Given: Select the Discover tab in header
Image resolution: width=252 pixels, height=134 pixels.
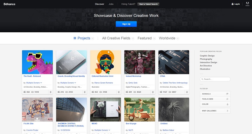Looking at the screenshot, I should pos(99,4).
